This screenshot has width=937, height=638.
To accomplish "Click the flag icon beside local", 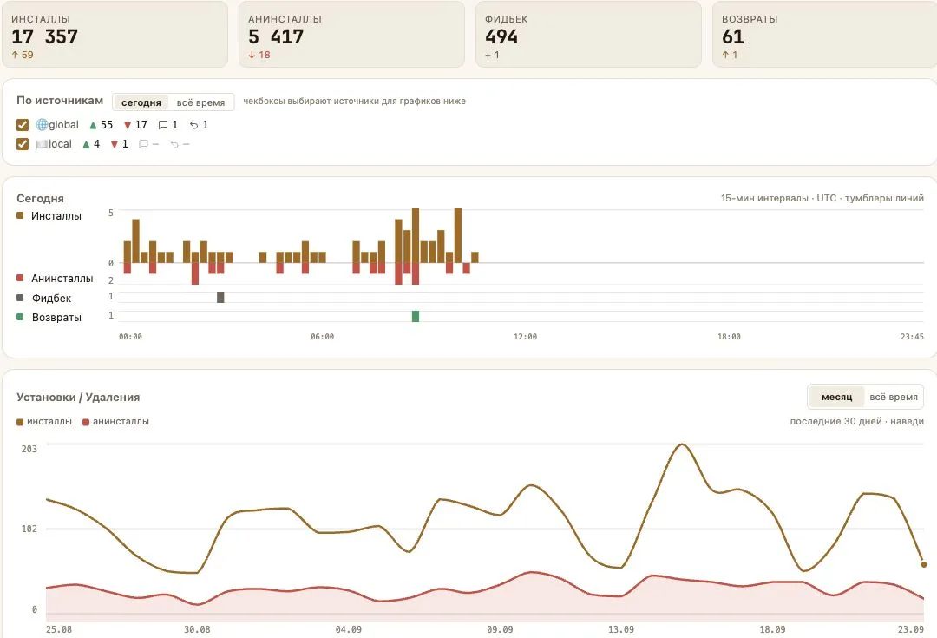I will pyautogui.click(x=42, y=144).
